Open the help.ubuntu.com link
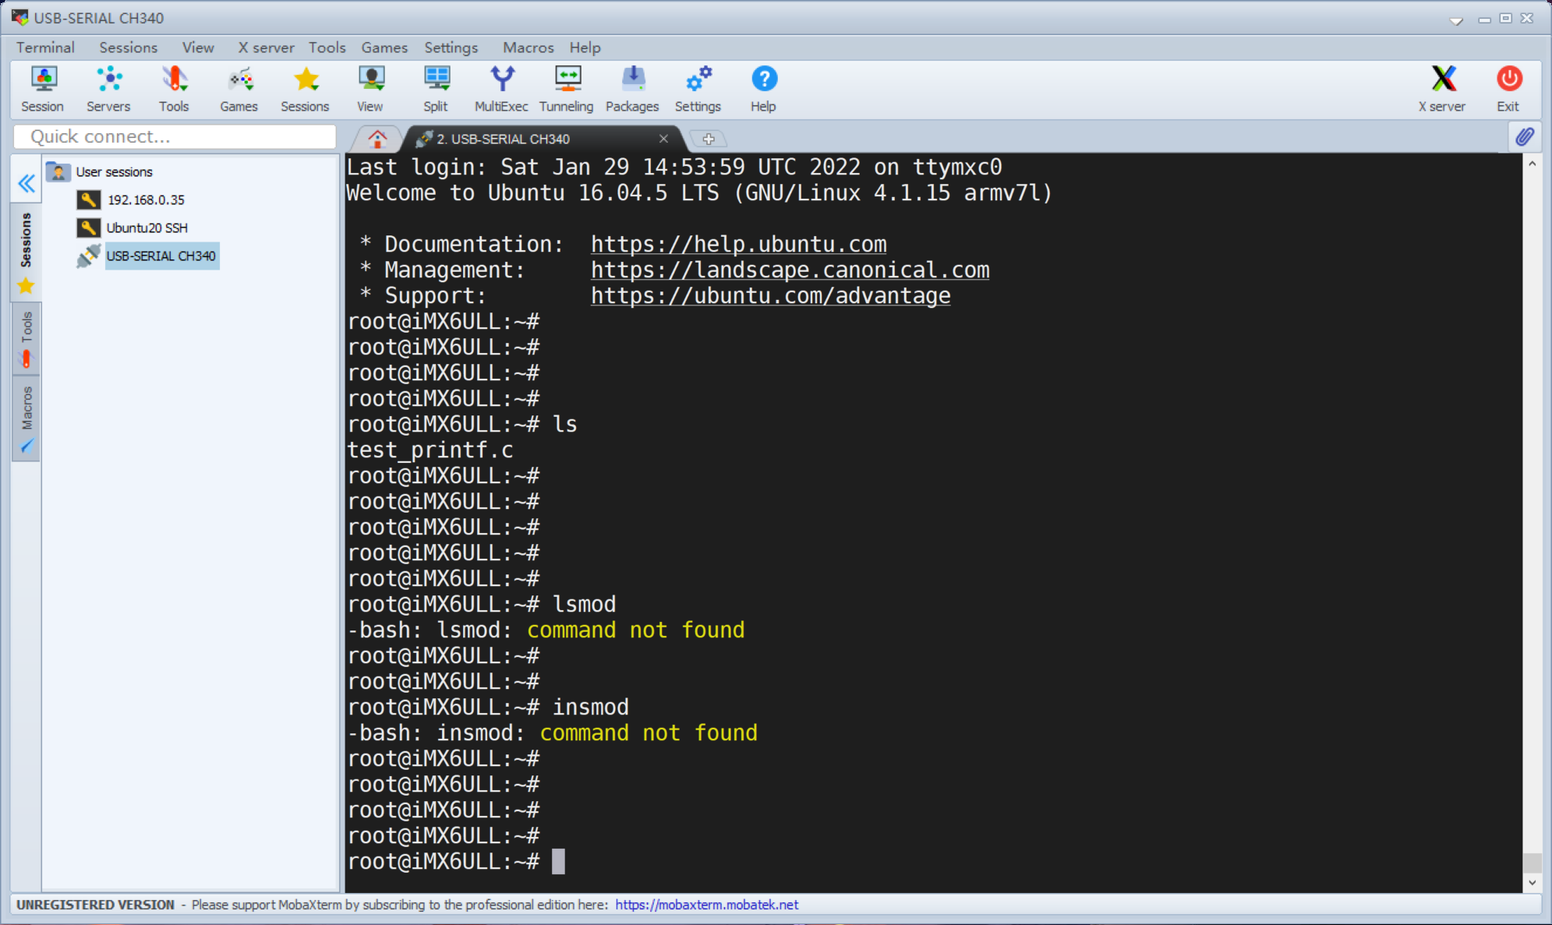 738,244
